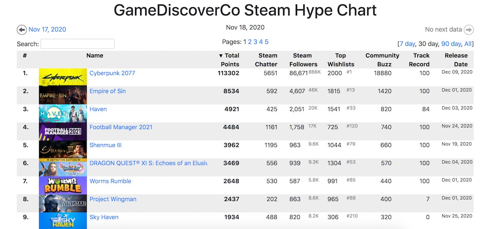Open the Project Wingman thumbnail
488x229 pixels.
click(63, 203)
